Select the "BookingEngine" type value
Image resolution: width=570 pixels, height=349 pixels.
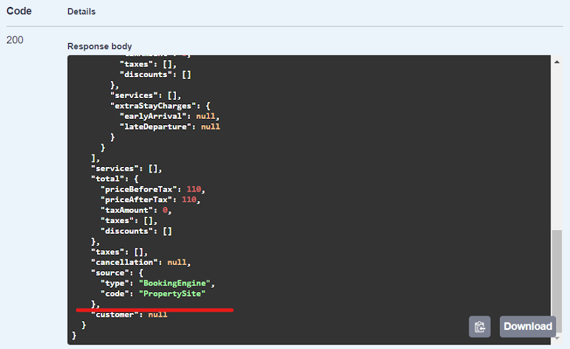pos(175,283)
